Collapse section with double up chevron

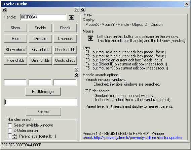pos(77,75)
